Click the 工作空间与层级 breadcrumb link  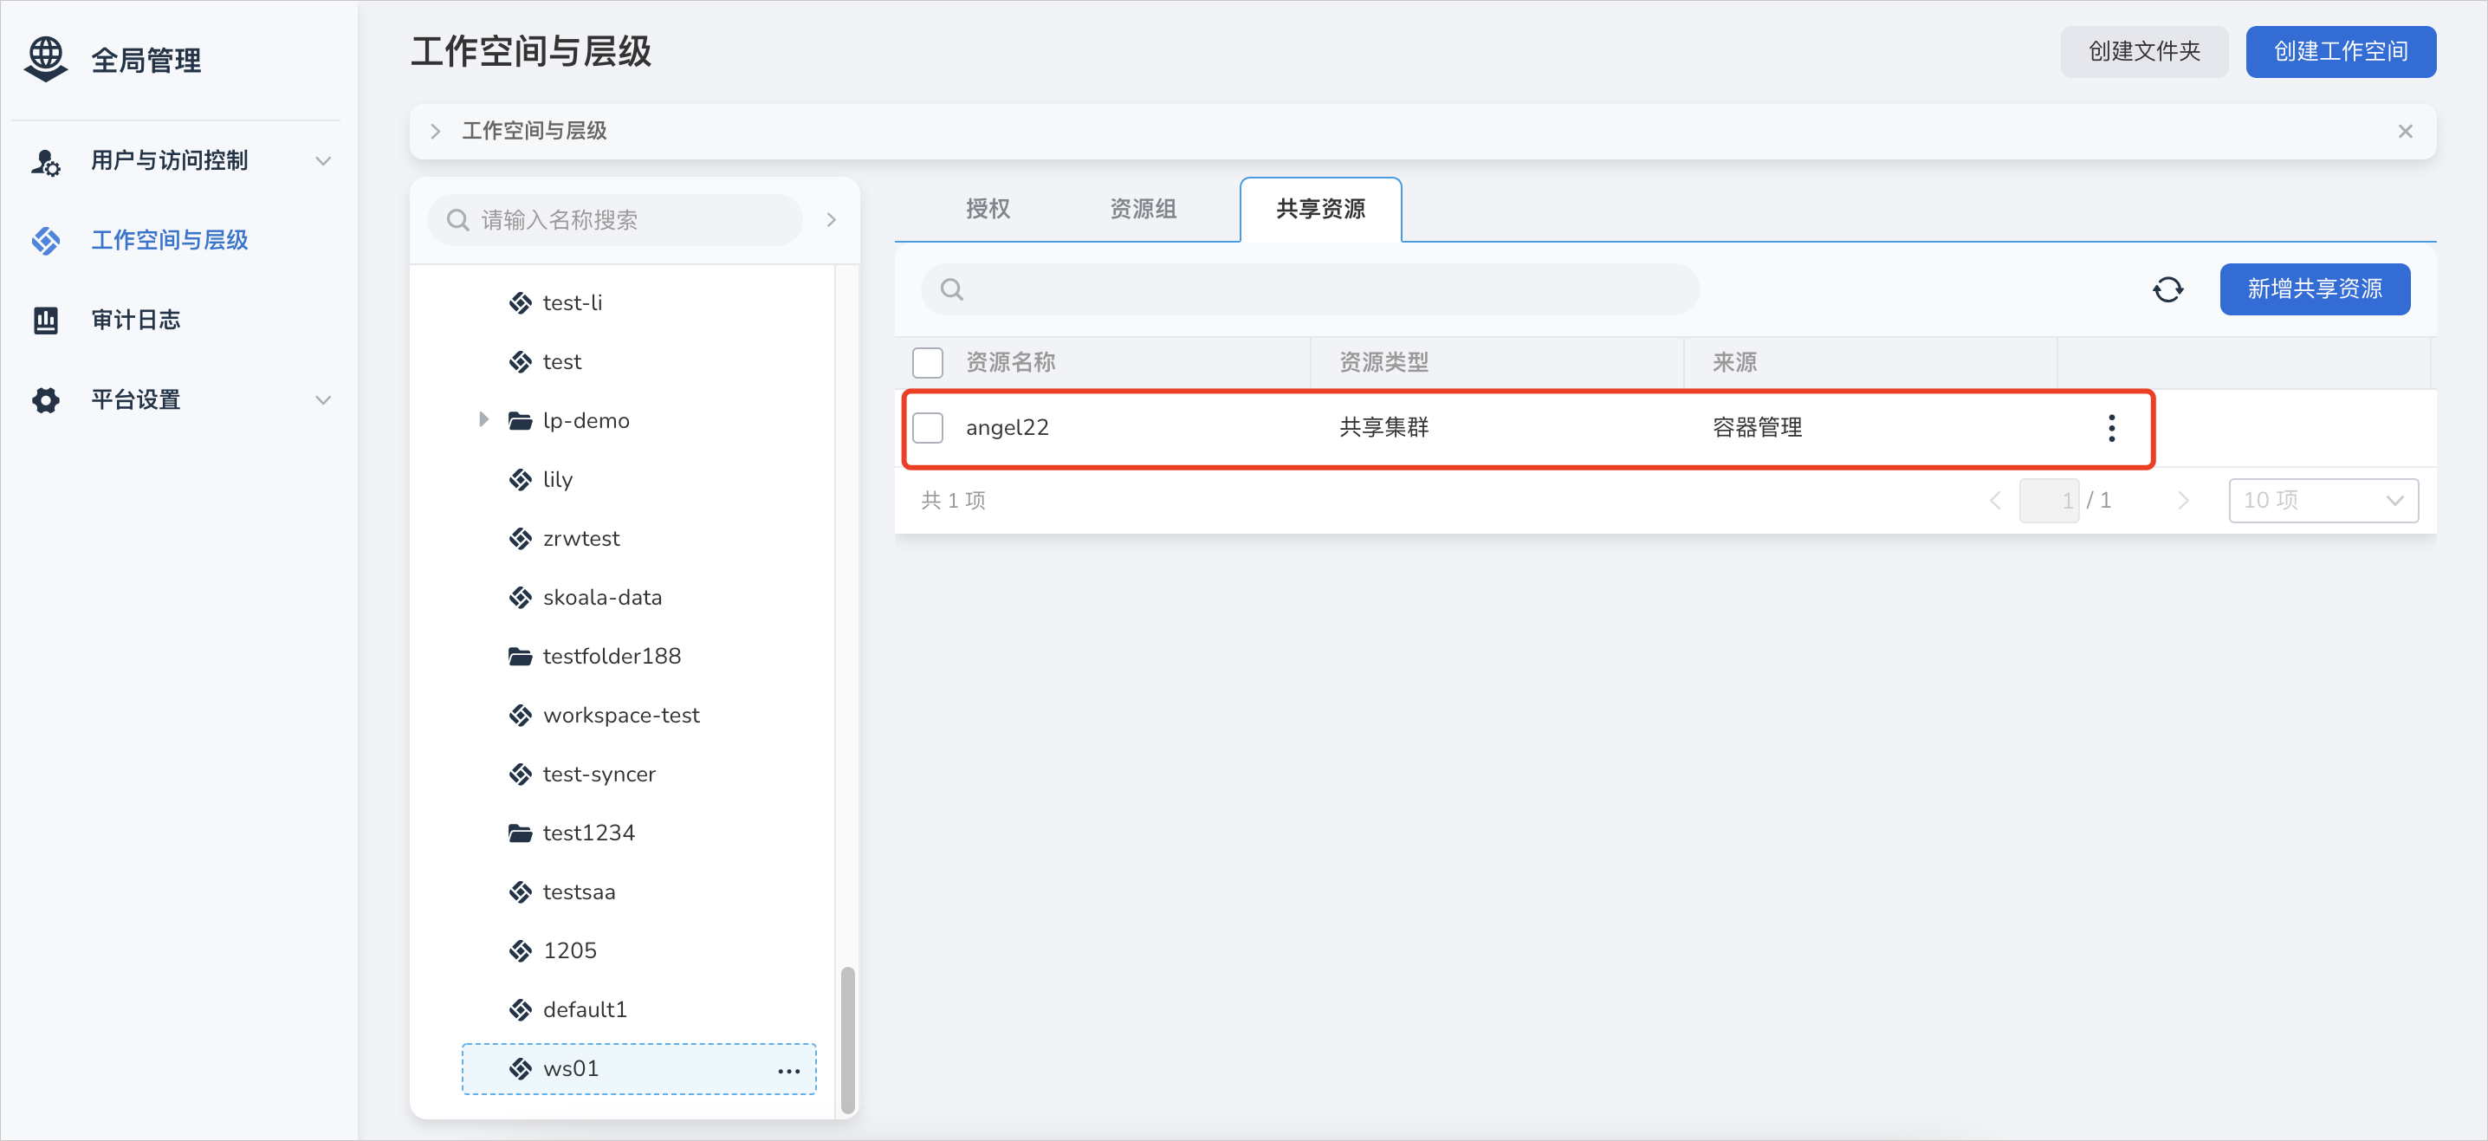(x=535, y=132)
